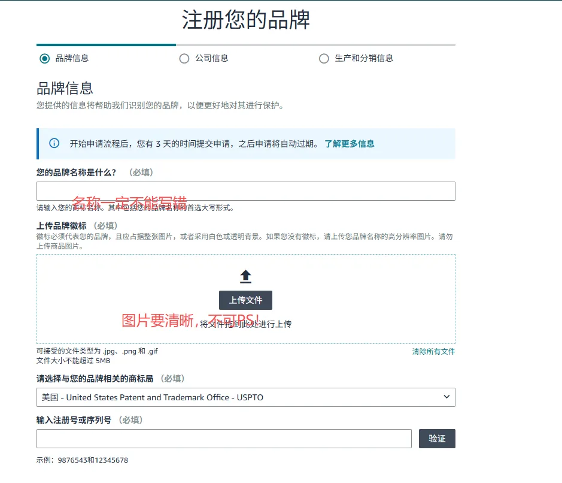Go to the 生产和分销信息 step label
This screenshot has width=562, height=483.
pos(364,58)
